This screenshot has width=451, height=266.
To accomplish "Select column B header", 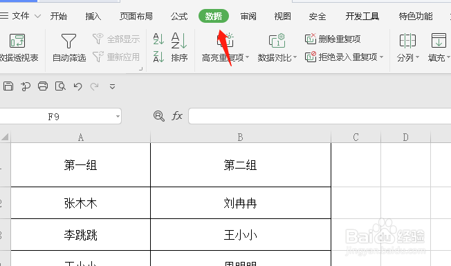I will pyautogui.click(x=241, y=137).
